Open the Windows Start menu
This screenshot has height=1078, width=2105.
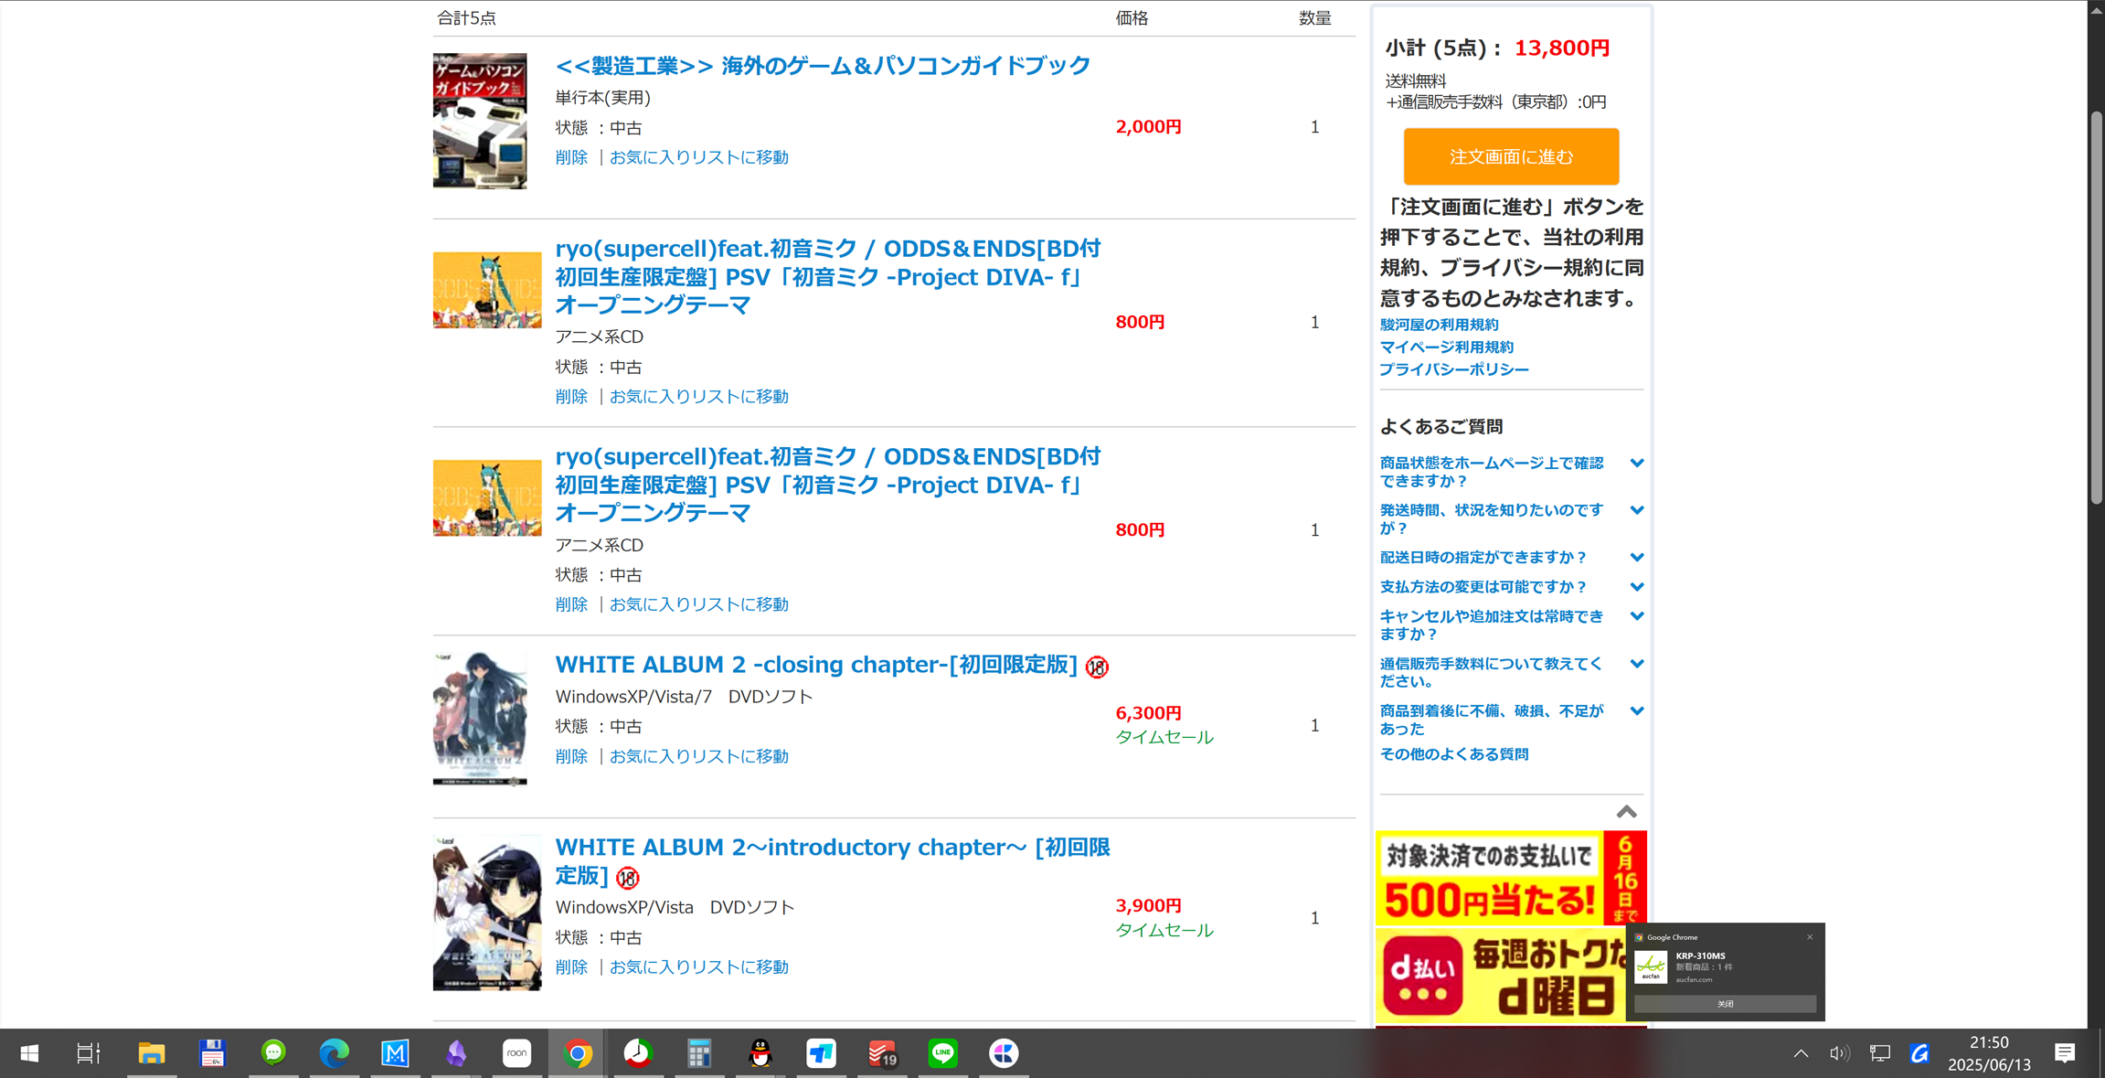[29, 1052]
